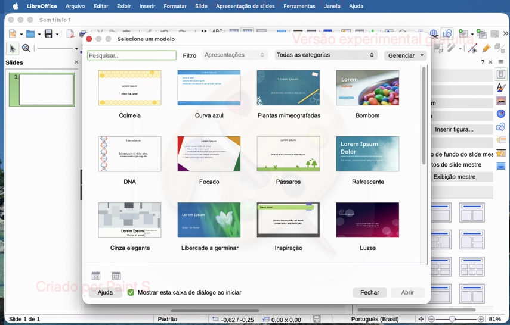
Task: Click 'Inserir figura...' button in sidebar
Action: point(462,129)
